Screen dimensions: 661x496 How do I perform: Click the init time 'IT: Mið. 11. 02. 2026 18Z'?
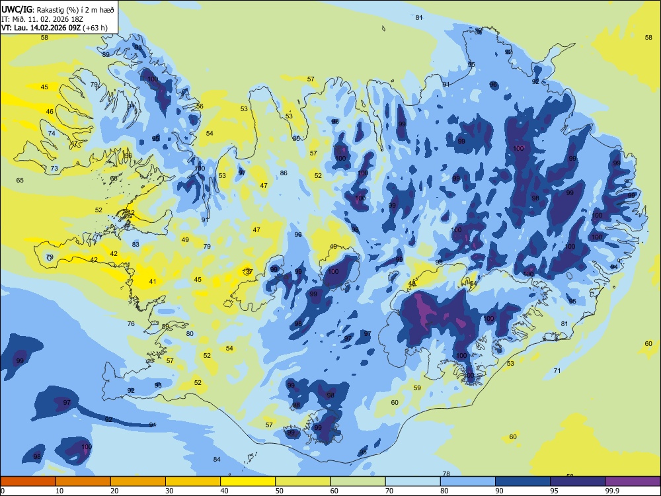(42, 19)
